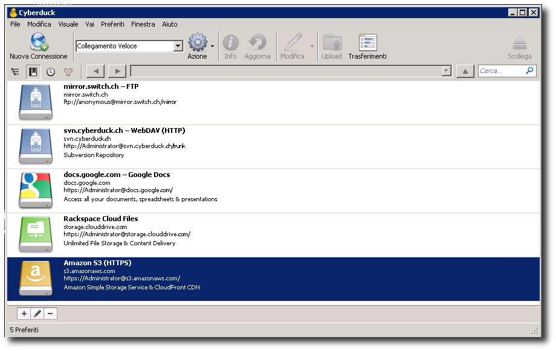Select the Amazon S3 drive icon
This screenshot has height=351, width=556.
click(36, 279)
